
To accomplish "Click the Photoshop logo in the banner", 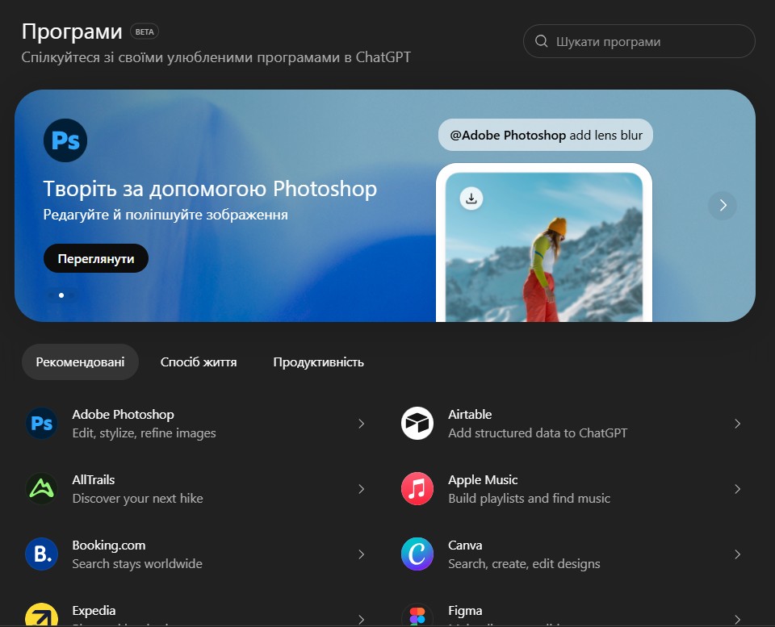I will tap(65, 140).
